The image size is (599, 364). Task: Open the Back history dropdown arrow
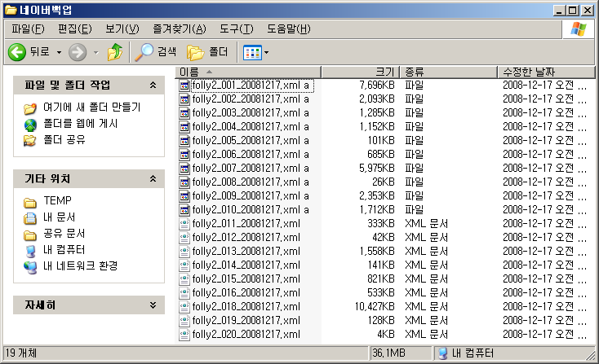click(x=60, y=53)
